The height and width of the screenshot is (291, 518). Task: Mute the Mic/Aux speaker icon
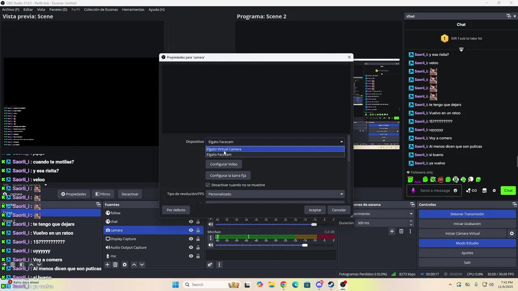coord(210,245)
